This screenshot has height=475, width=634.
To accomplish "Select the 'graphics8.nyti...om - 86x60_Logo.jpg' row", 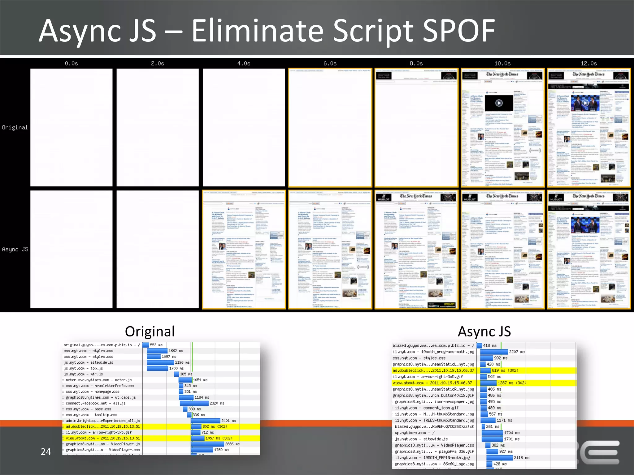I will [x=484, y=464].
